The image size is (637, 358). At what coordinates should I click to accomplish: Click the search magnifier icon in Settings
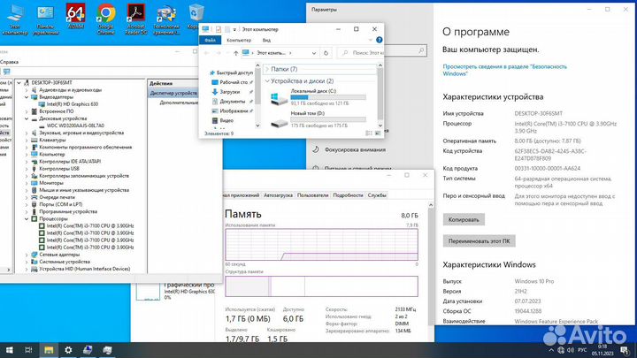[x=421, y=50]
